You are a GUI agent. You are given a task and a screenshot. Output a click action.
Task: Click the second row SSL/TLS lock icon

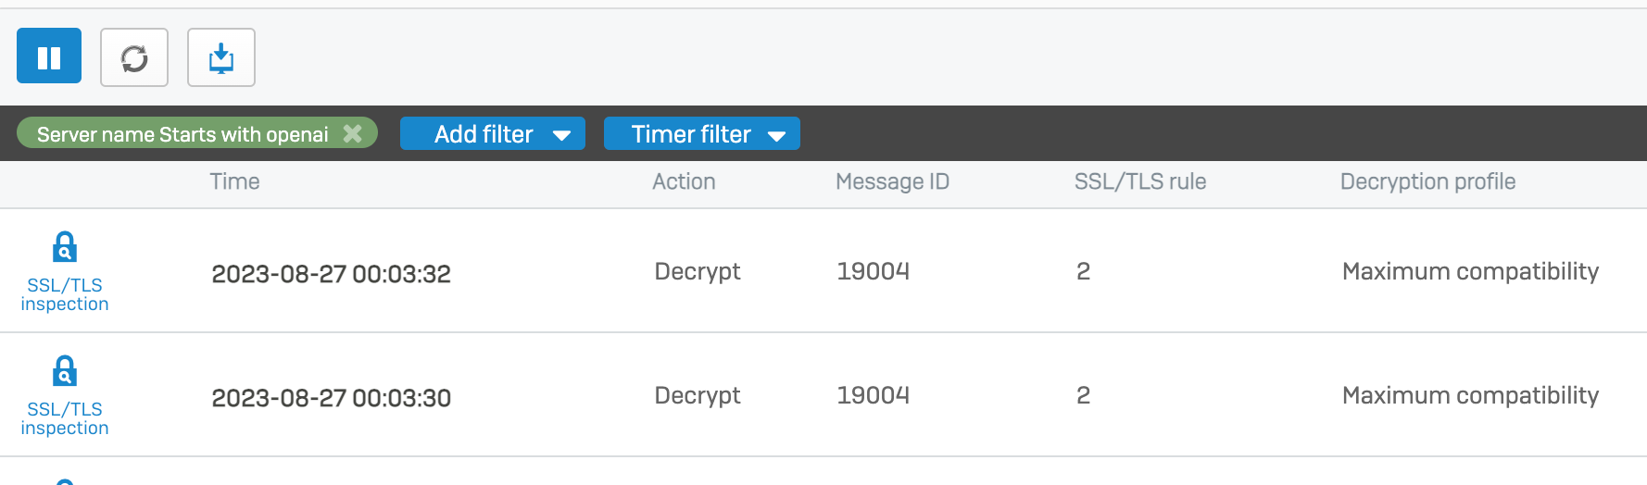pyautogui.click(x=64, y=371)
